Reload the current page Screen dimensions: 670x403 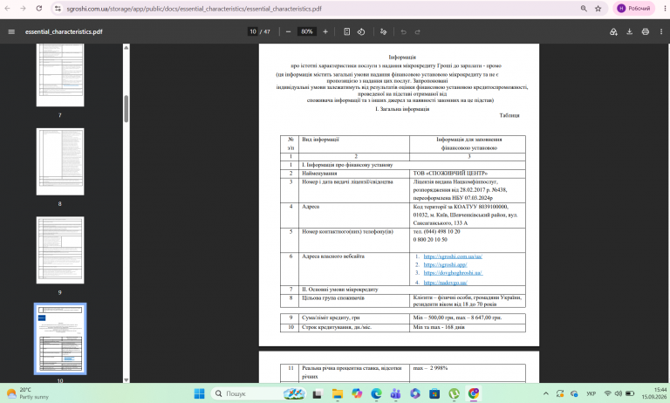click(39, 9)
